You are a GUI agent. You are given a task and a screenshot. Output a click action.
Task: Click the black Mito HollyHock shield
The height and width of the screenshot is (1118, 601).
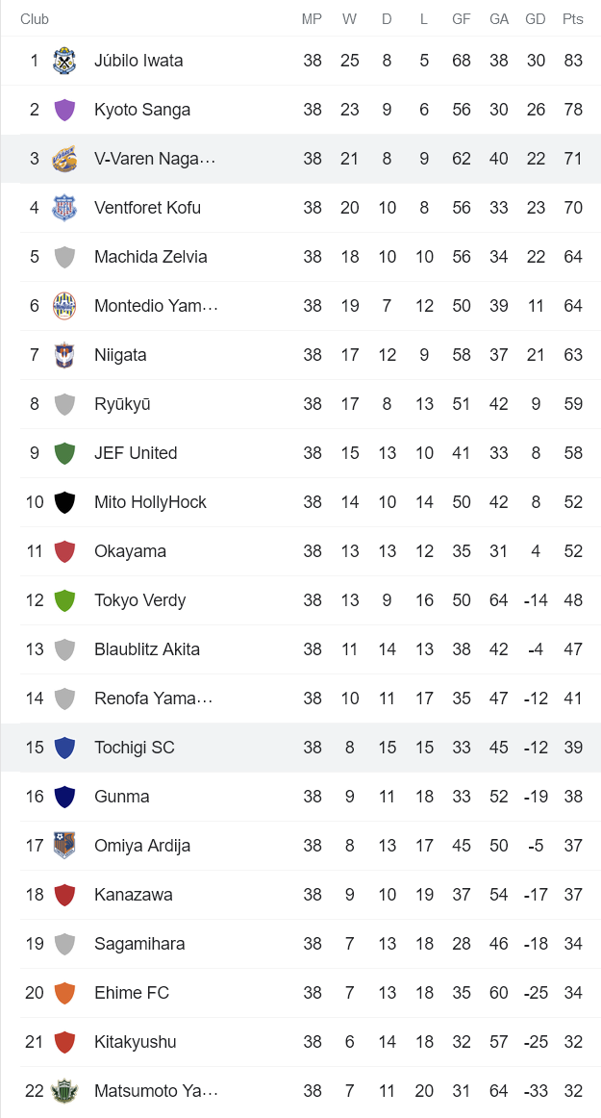pos(64,502)
